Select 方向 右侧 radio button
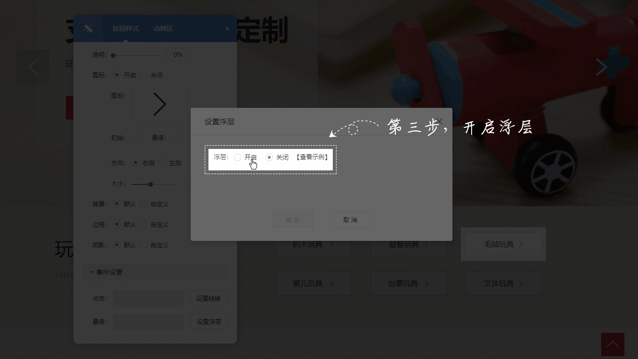The width and height of the screenshot is (638, 359). click(136, 163)
